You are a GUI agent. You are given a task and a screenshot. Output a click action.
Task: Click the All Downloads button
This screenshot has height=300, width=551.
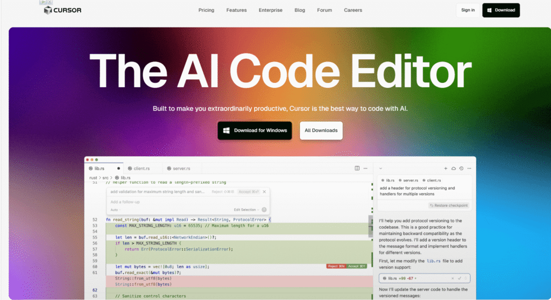[321, 130]
